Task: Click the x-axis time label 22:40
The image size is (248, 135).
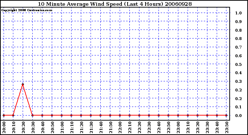Action: pos(159,127)
